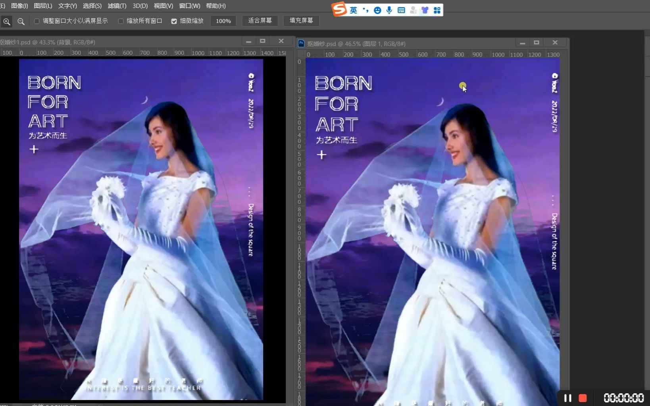Minimize the 抠婚纱.psd document window
Viewport: 650px width, 406px height.
(522, 43)
